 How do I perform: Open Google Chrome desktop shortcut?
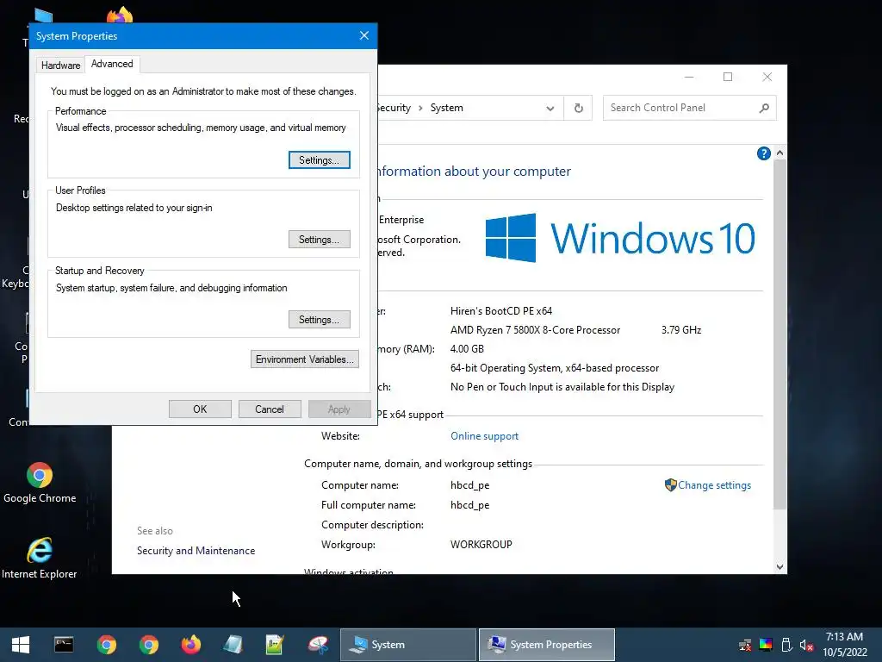40,483
